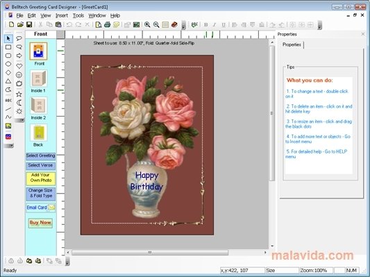The height and width of the screenshot is (277, 370).
Task: Open the View menu
Action: [x=46, y=15]
